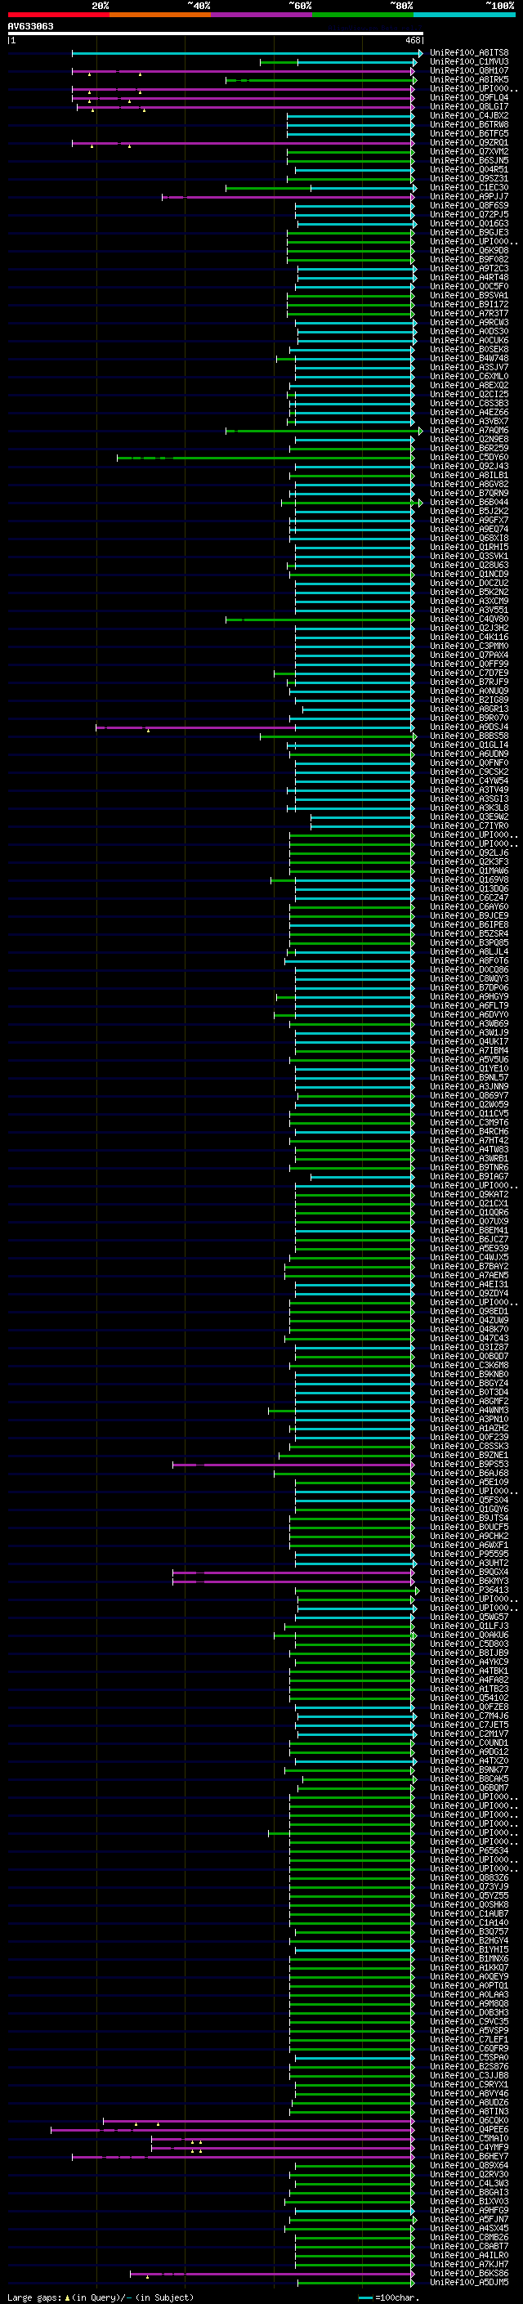
Task: Open hit UniRef100_B9QGX4
Action: [x=468, y=1572]
